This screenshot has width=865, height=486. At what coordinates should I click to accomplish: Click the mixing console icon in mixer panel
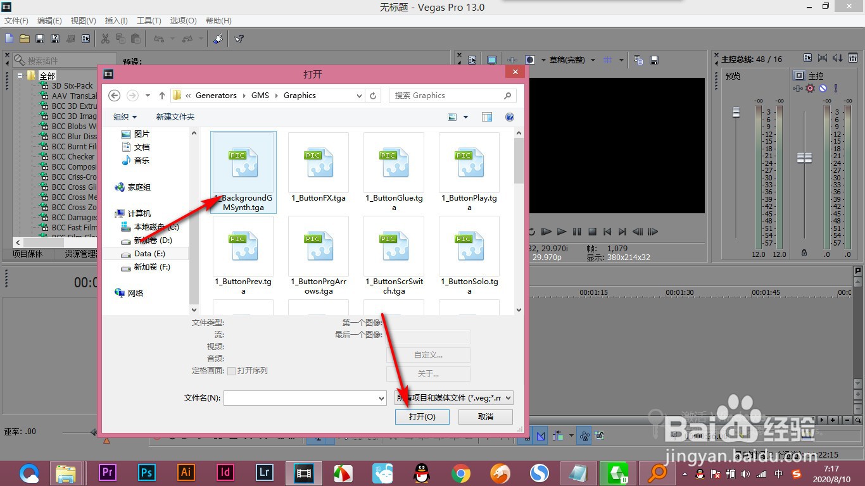853,59
